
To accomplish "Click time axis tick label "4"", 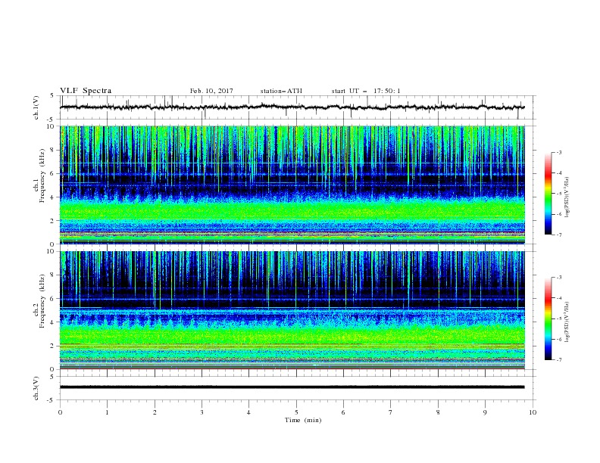I will coord(248,412).
